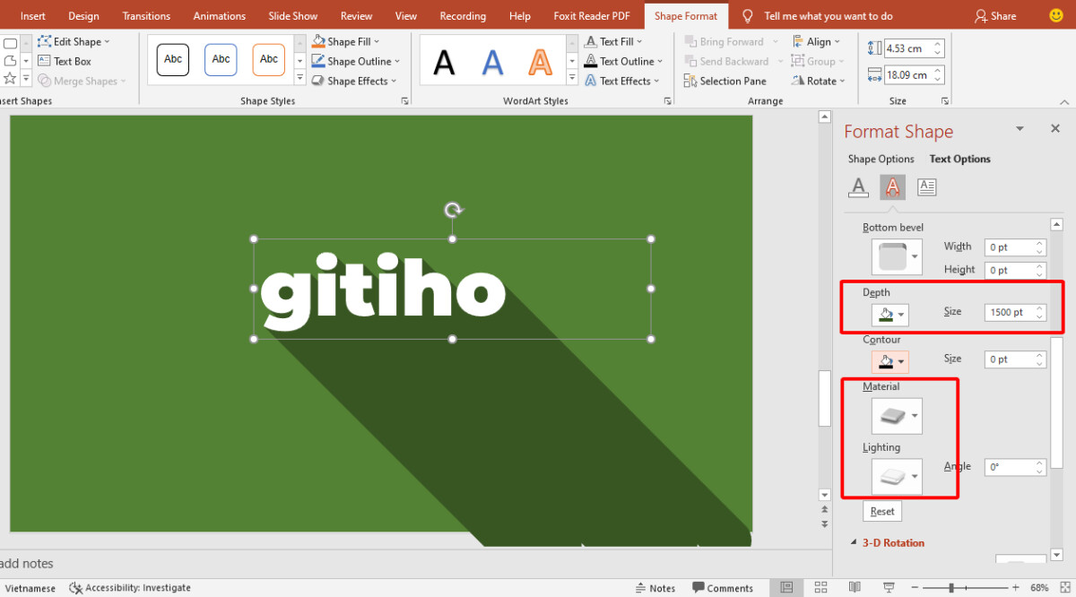Open Shape Effects options
The height and width of the screenshot is (597, 1076).
353,81
